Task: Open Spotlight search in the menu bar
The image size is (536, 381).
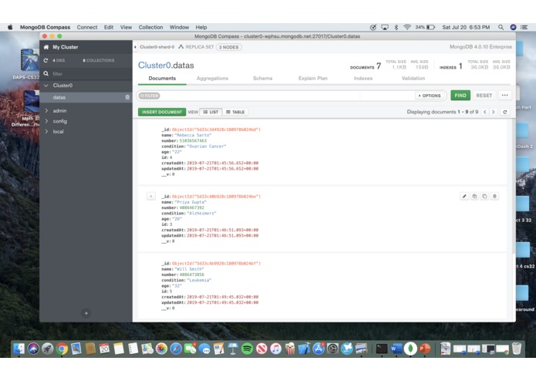Action: pos(501,27)
